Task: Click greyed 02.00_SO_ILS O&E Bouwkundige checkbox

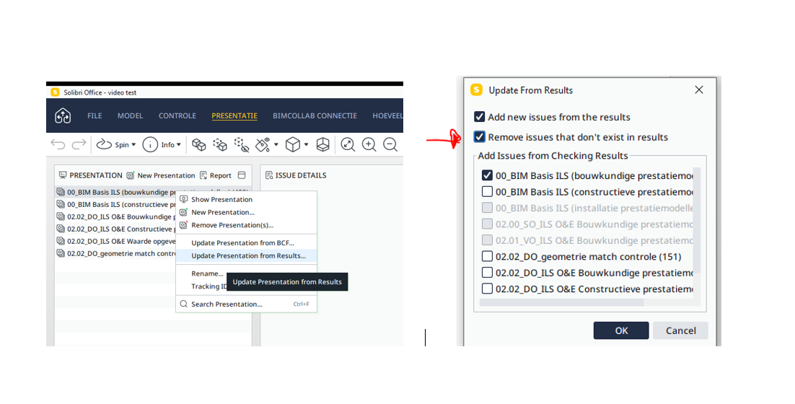Action: click(487, 224)
